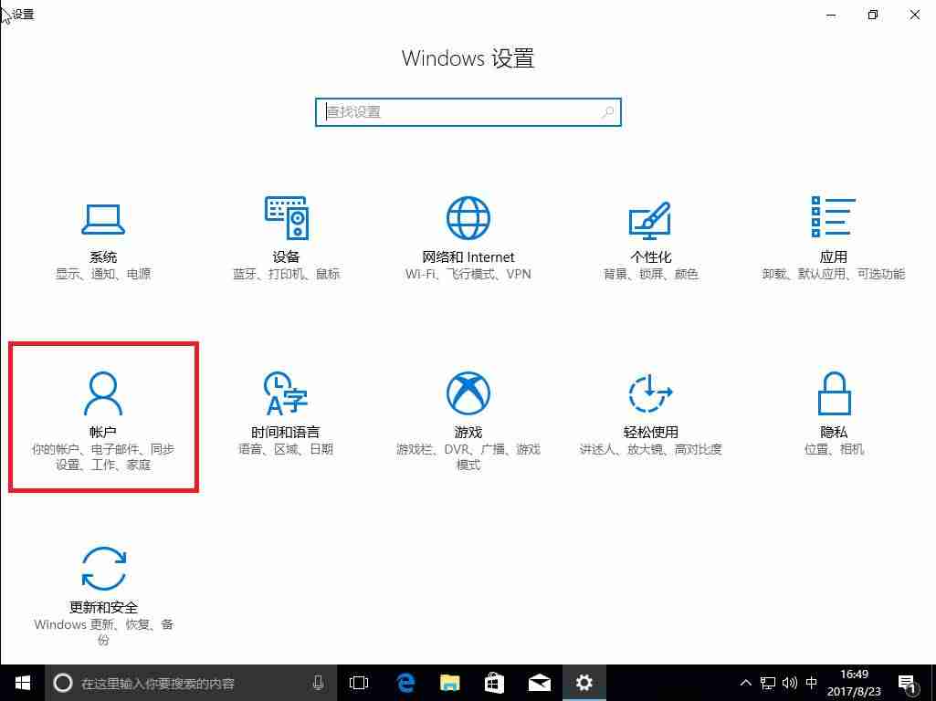Open the clock showing 16:49
This screenshot has width=936, height=701.
[854, 683]
